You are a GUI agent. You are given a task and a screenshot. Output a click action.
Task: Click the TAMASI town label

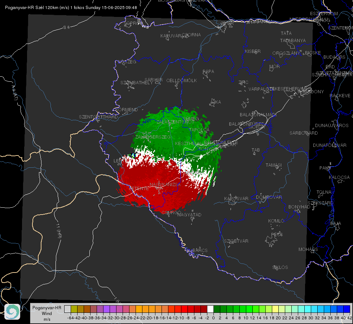274,165
